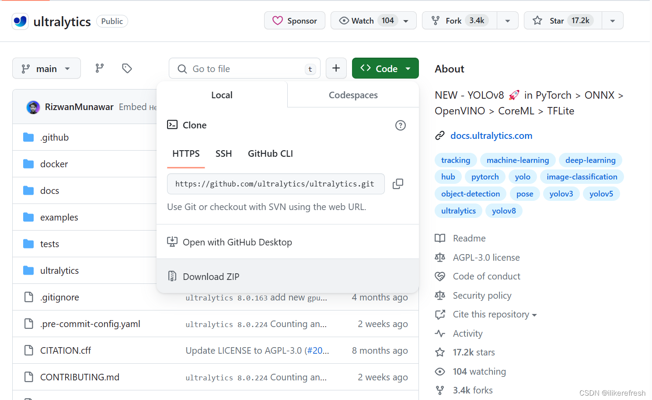Click the ultralytics folder icon
The height and width of the screenshot is (400, 652).
tap(28, 270)
